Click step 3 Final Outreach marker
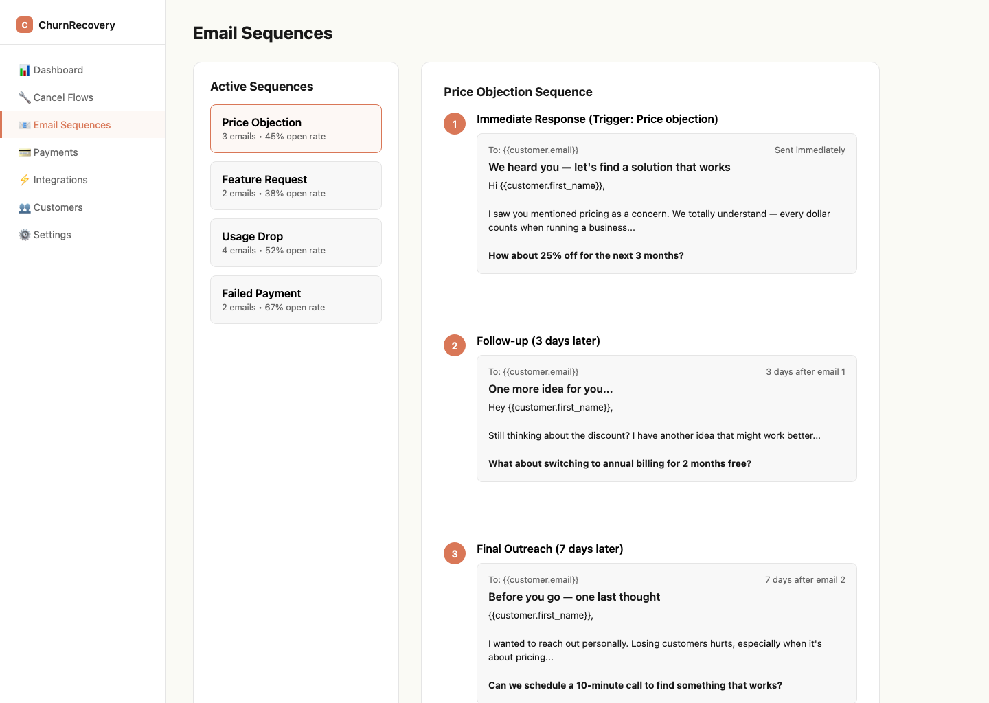 tap(455, 554)
